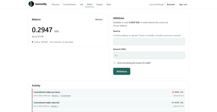Click the about $73.68 value
The image size is (217, 112).
(38, 37)
